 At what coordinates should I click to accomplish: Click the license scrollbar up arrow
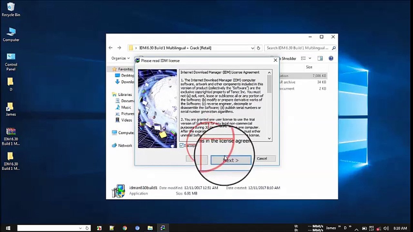270,72
